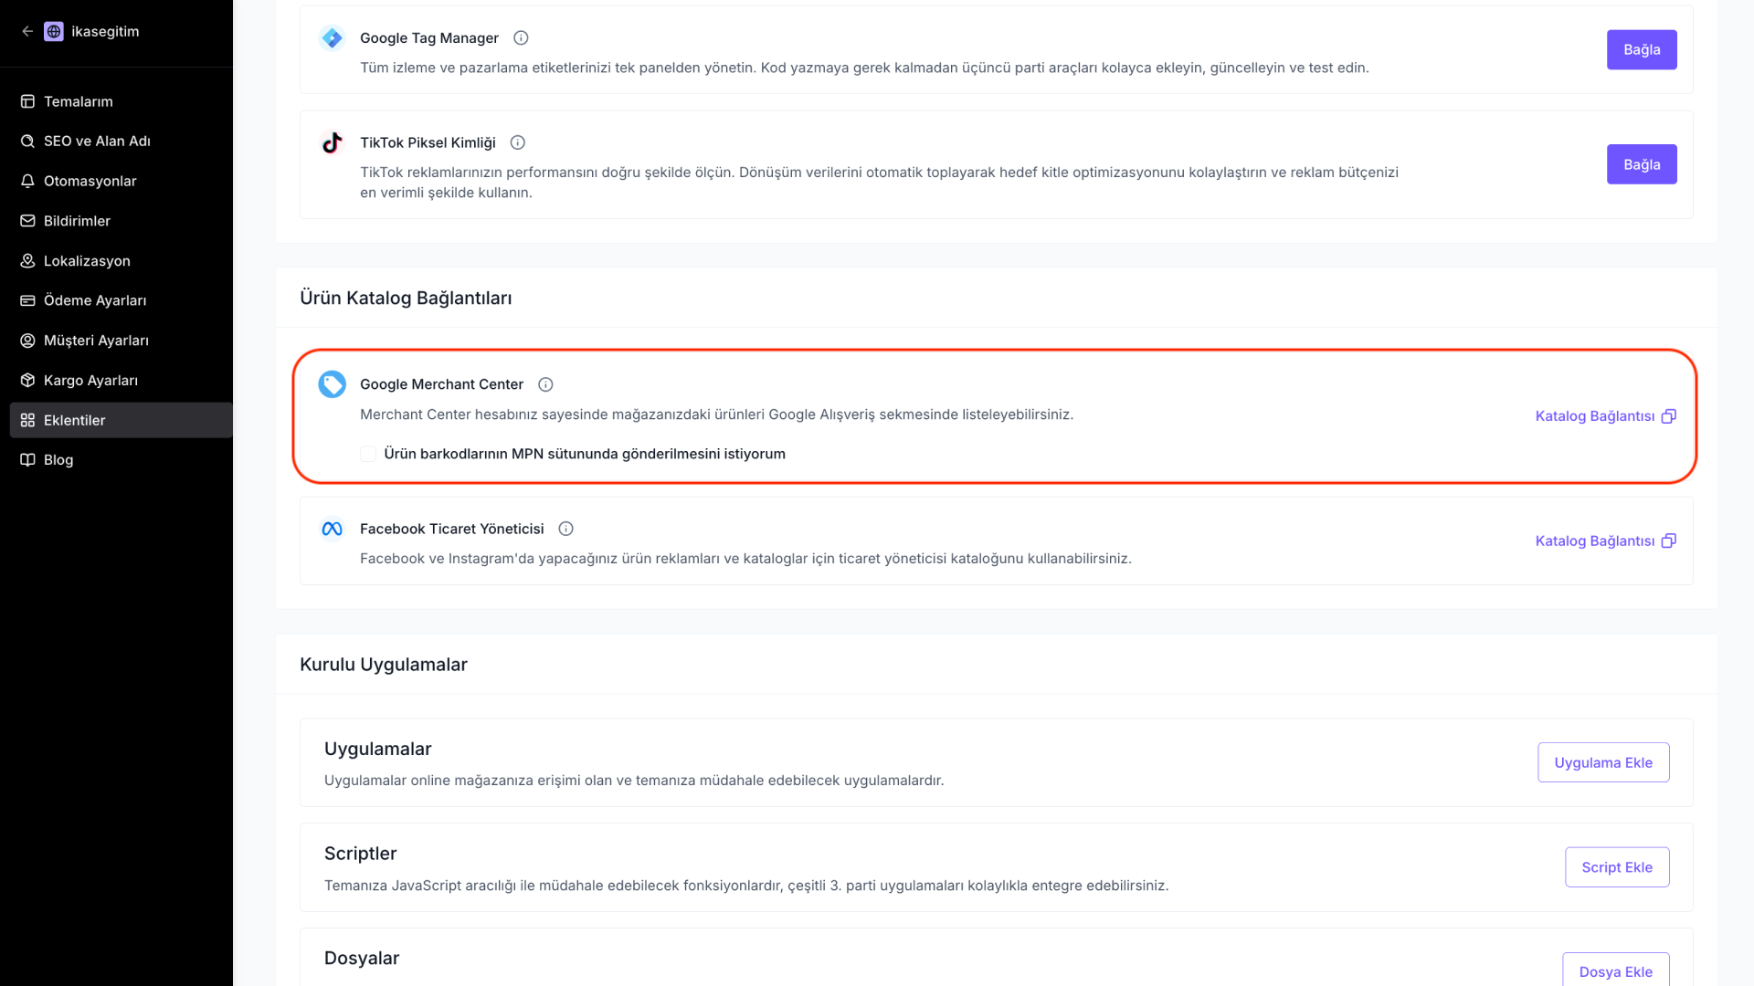Image resolution: width=1754 pixels, height=986 pixels.
Task: Click the TikTok logo icon
Action: (x=332, y=142)
